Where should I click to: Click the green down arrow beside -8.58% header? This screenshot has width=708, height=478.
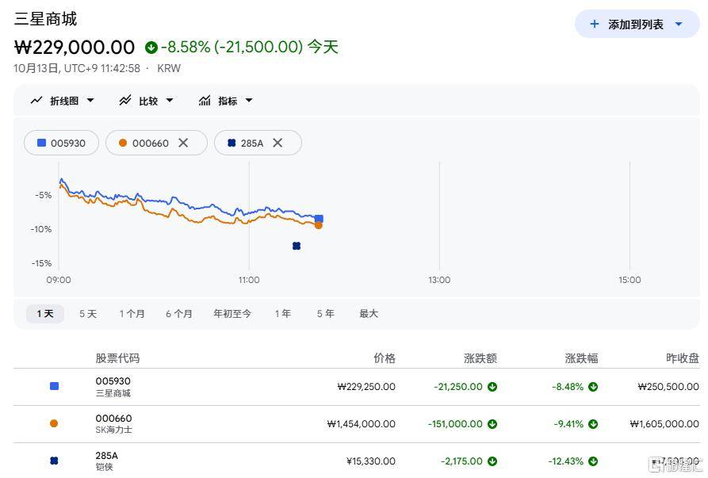151,47
